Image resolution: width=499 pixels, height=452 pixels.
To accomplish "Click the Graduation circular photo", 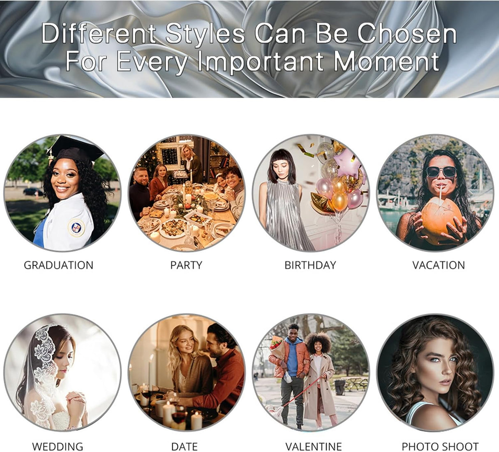I will (x=62, y=192).
